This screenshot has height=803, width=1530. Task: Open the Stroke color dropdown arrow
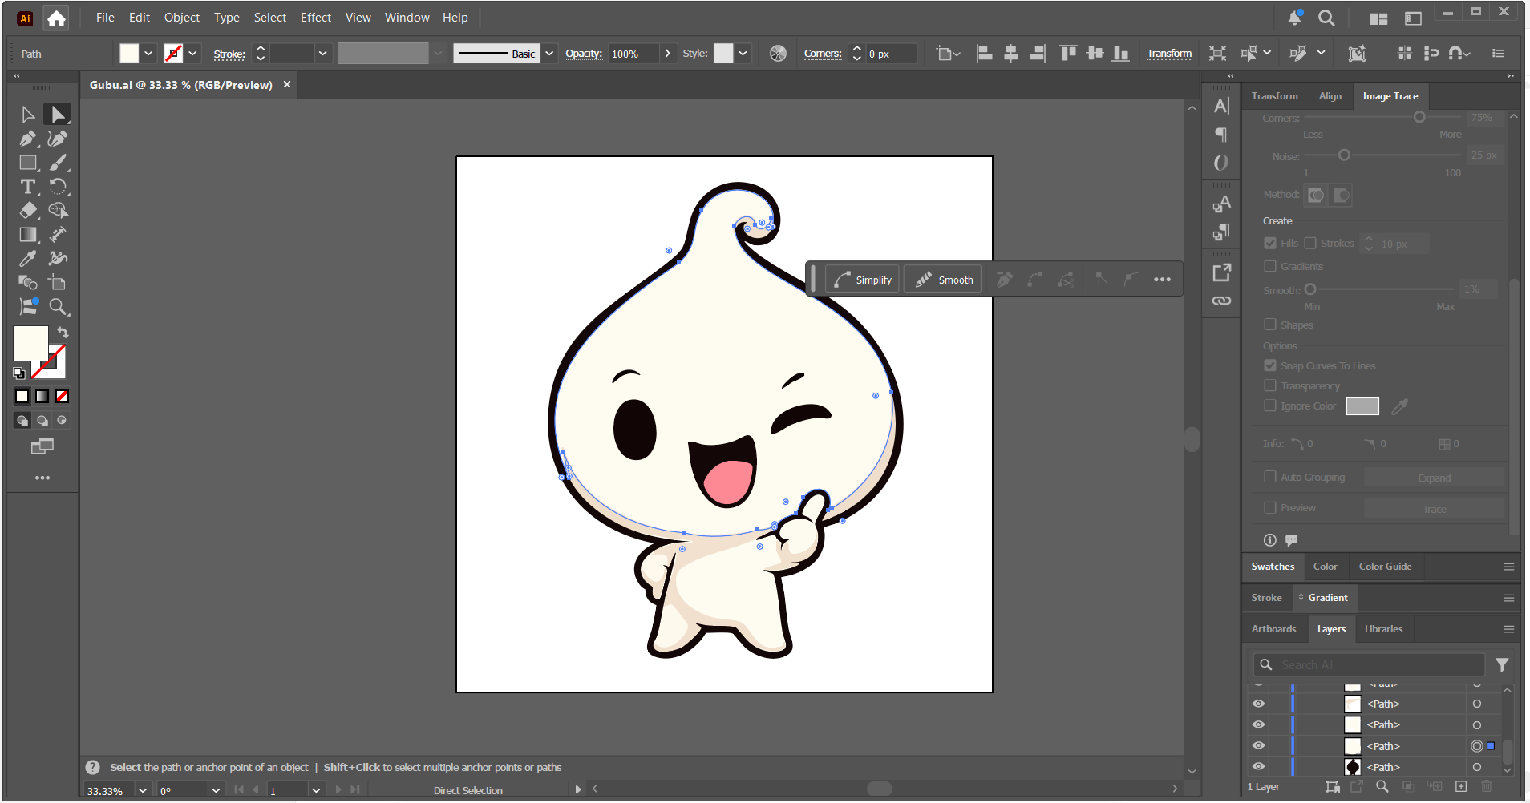pos(192,54)
